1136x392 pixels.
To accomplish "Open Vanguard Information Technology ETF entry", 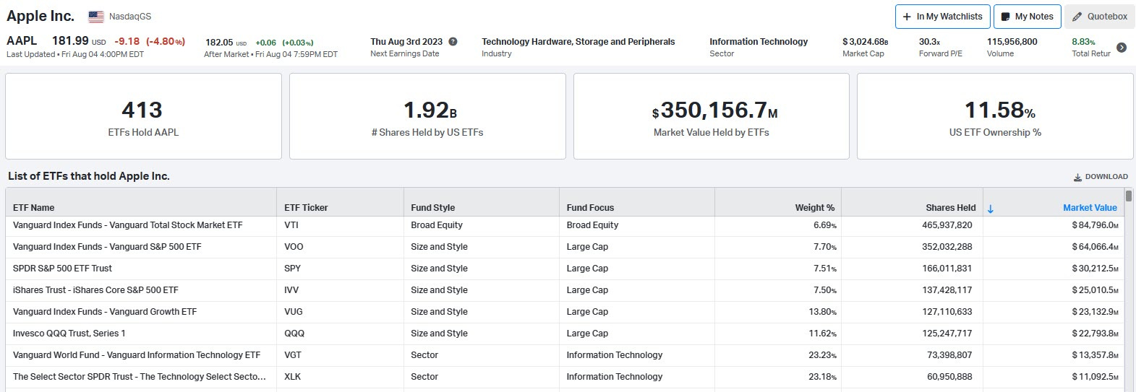I will (137, 355).
